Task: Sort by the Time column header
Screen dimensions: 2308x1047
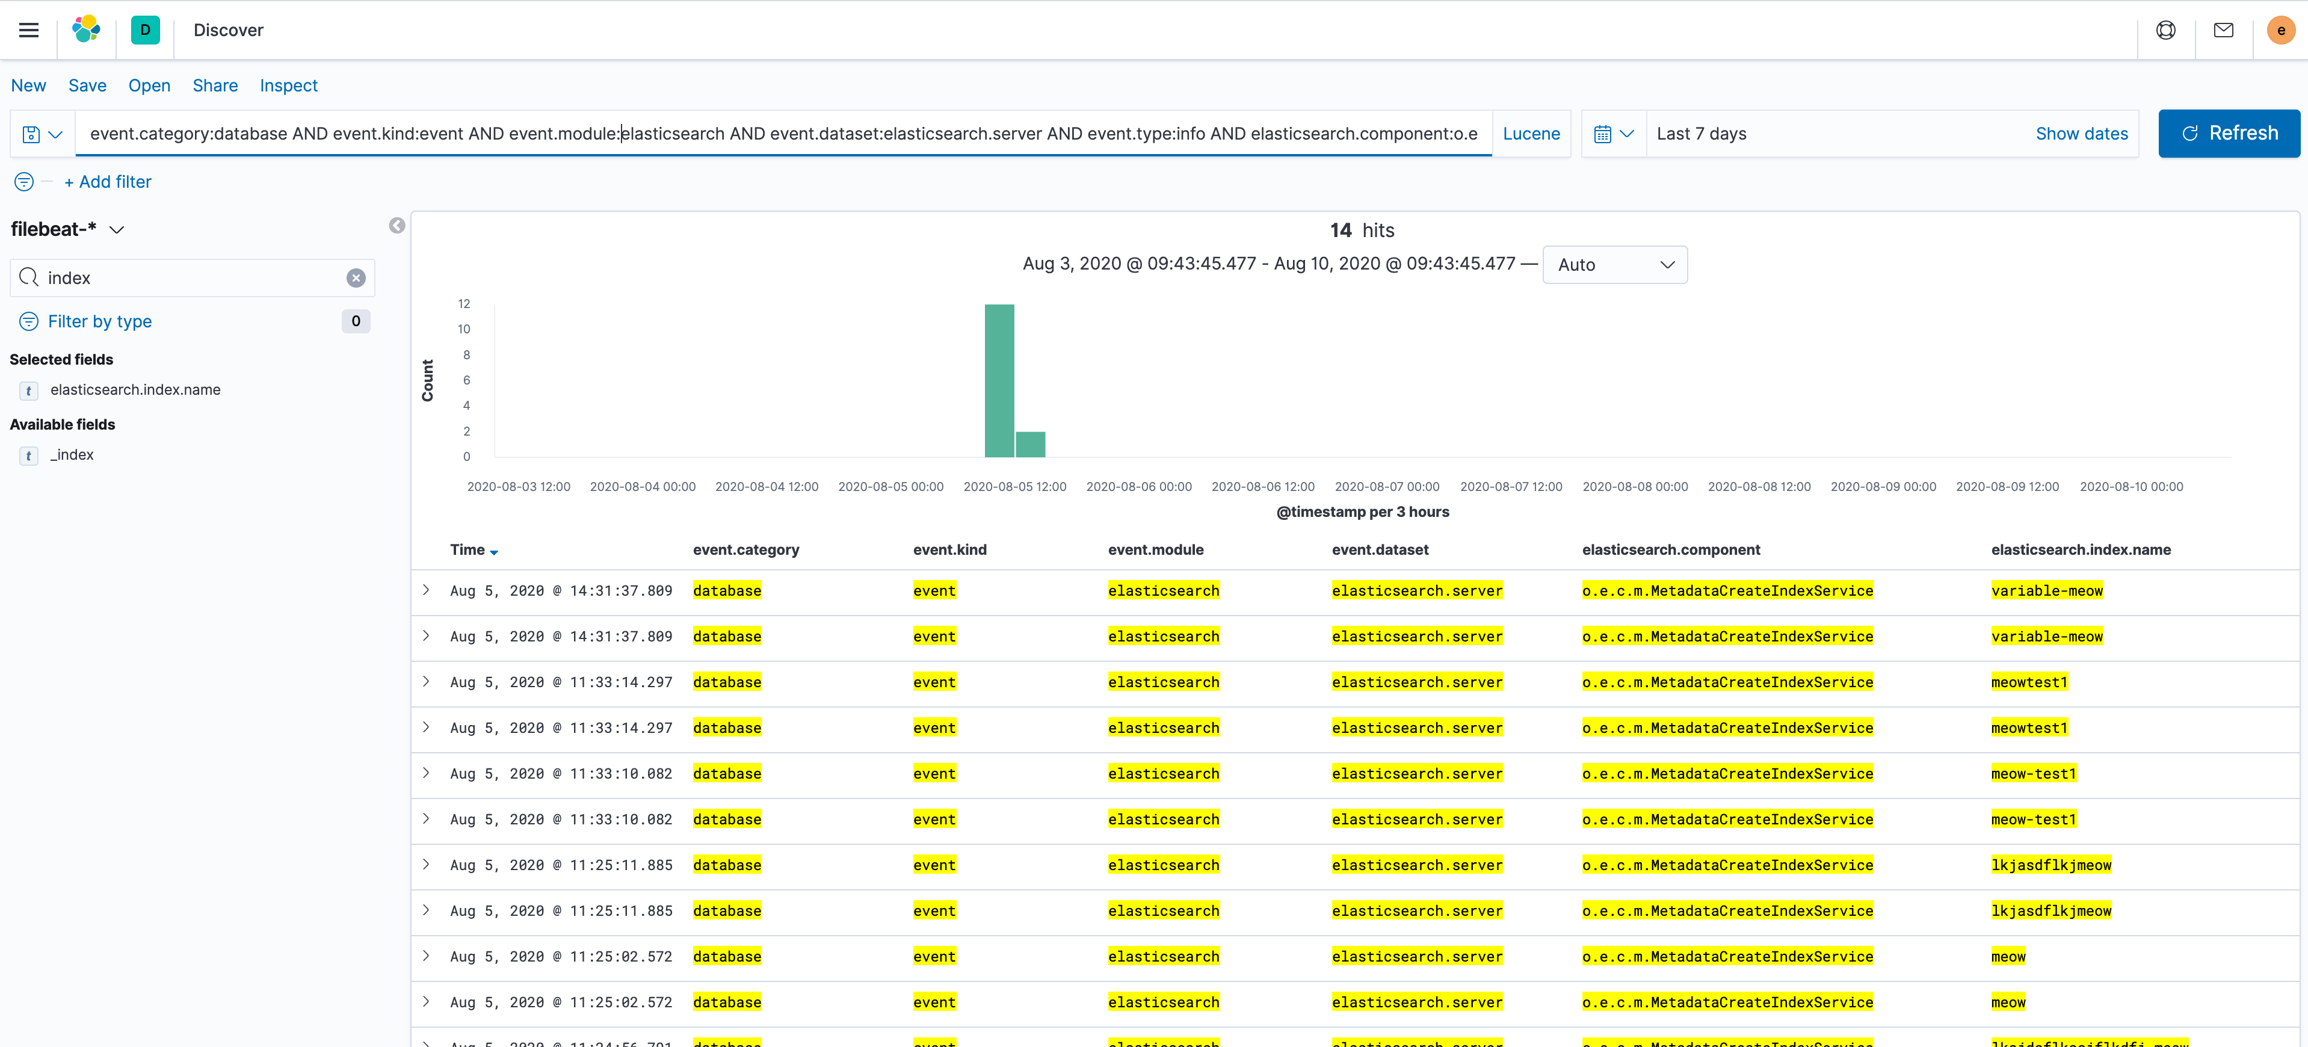Action: coord(474,549)
